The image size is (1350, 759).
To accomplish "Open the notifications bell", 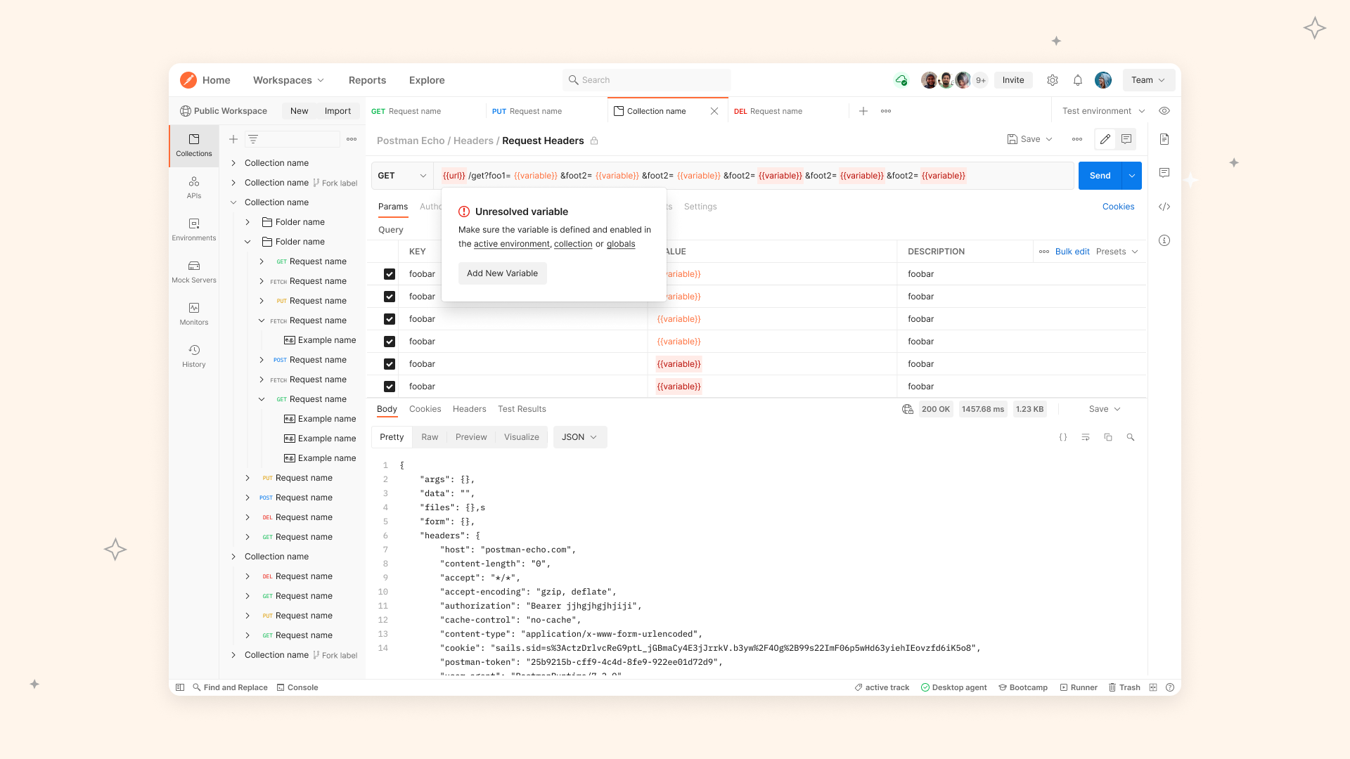I will (x=1078, y=80).
